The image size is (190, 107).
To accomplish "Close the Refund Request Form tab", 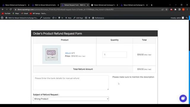I will click(x=88, y=5).
